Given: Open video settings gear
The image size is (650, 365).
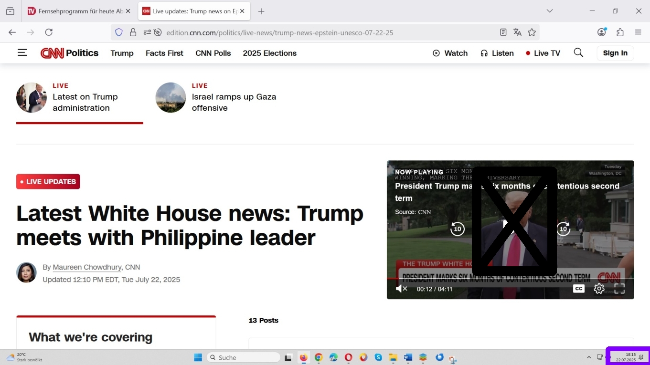Looking at the screenshot, I should 599,289.
